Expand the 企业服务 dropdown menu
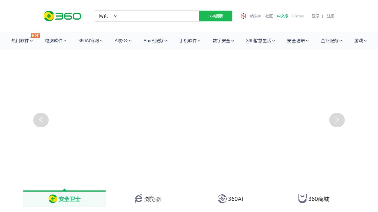Viewport: 378px width, 212px height. pos(331,41)
